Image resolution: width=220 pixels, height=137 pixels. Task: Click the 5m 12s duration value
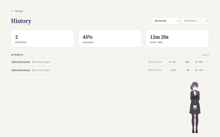coord(199,70)
